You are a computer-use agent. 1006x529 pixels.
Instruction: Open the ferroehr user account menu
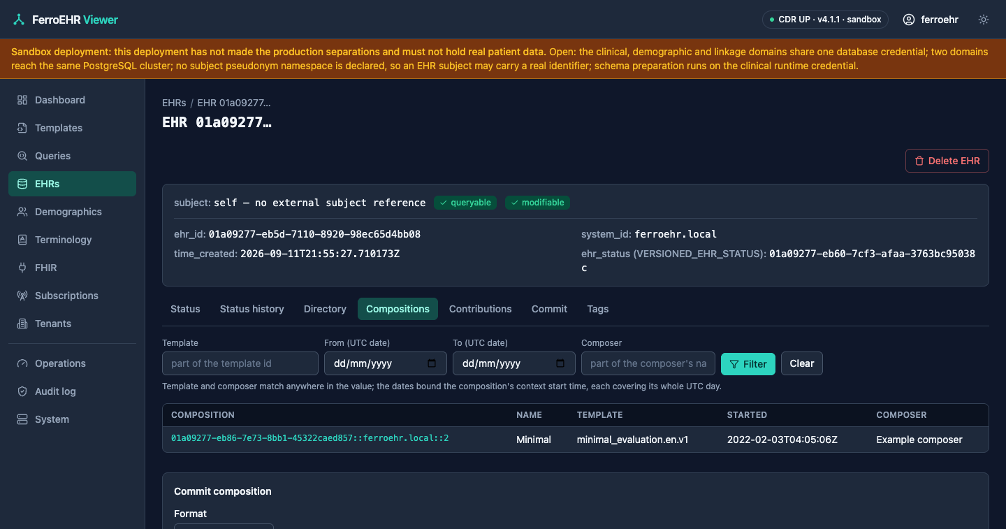click(931, 20)
